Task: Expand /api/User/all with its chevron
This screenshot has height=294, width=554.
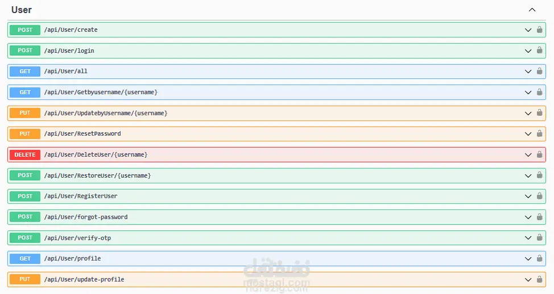Action: [x=528, y=72]
